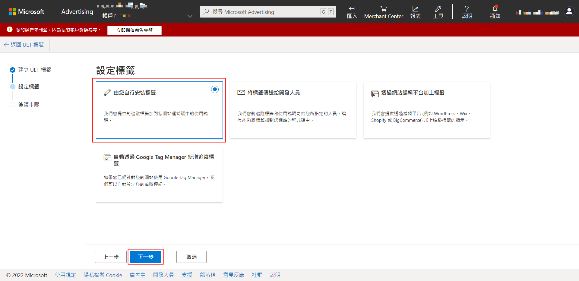Expand the 帳戶 account selector chevron
Viewport: 579px width, 281px height.
(190, 16)
